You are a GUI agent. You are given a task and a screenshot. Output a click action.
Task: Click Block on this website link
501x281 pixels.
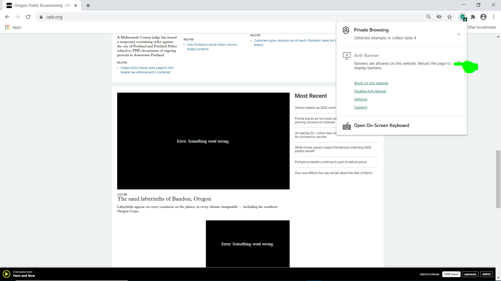tap(371, 83)
